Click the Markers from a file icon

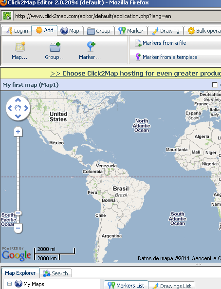[138, 43]
